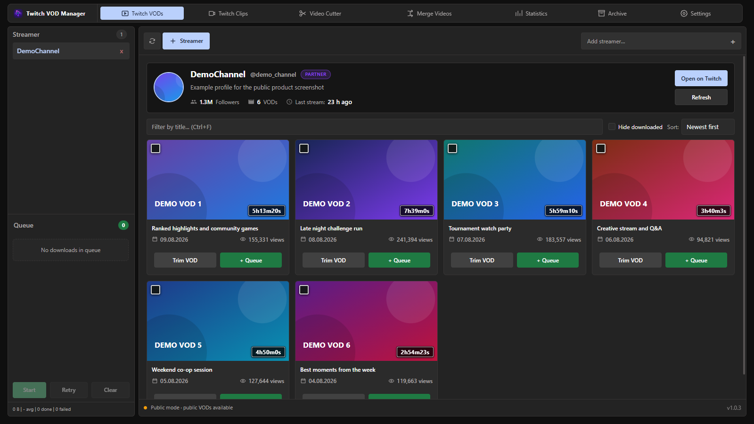754x424 pixels.
Task: Select the DEMO VOD 6 checkbox
Action: coord(304,290)
